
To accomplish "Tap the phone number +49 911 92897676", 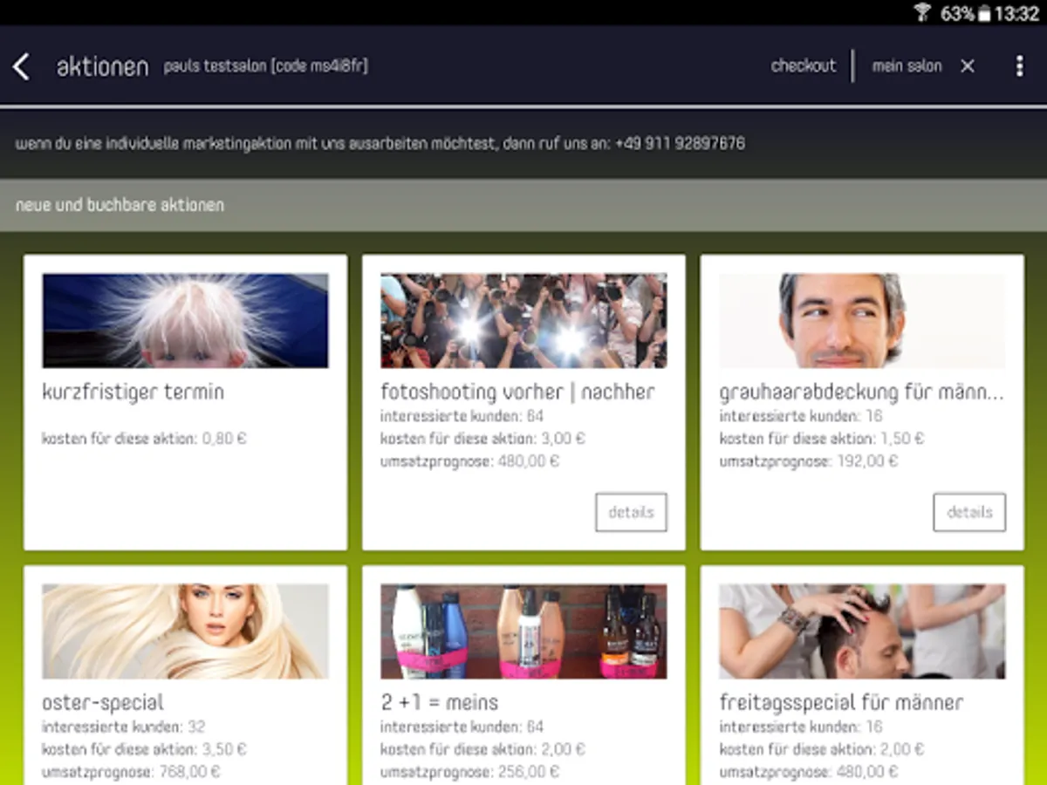I will (x=680, y=143).
